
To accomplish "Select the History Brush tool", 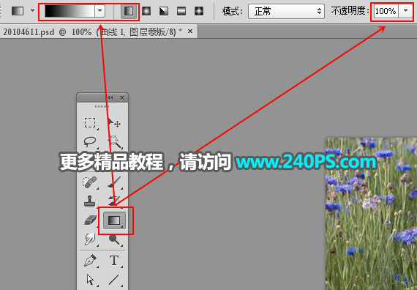I will (114, 201).
